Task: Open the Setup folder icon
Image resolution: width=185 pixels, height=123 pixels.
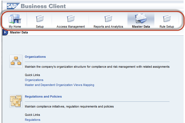Action: [40, 19]
